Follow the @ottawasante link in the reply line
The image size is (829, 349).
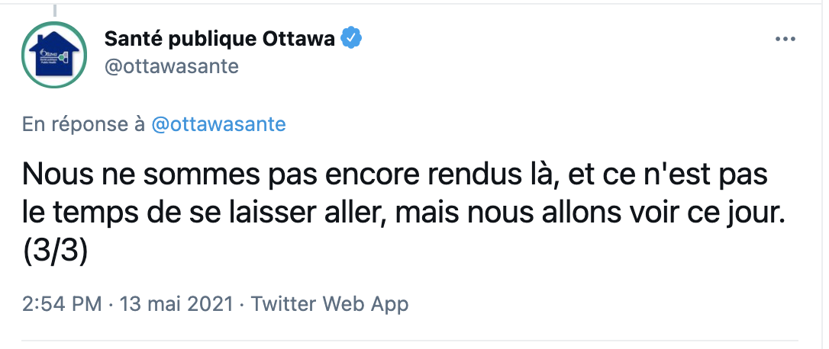coord(219,124)
